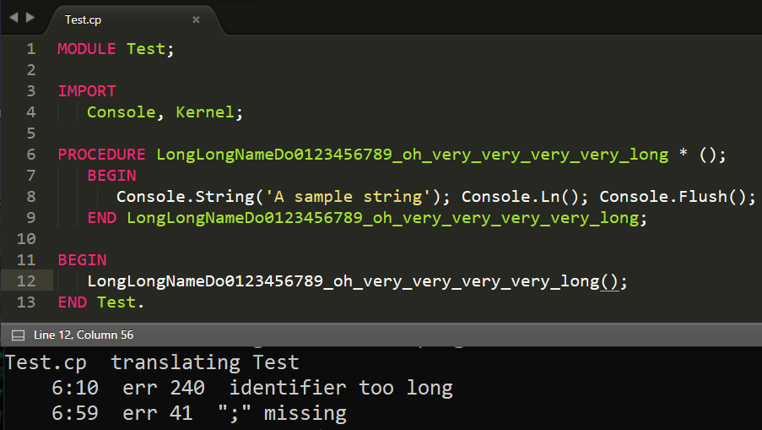Place the cursor on the IMPORT keyword
762x430 pixels.
point(86,91)
